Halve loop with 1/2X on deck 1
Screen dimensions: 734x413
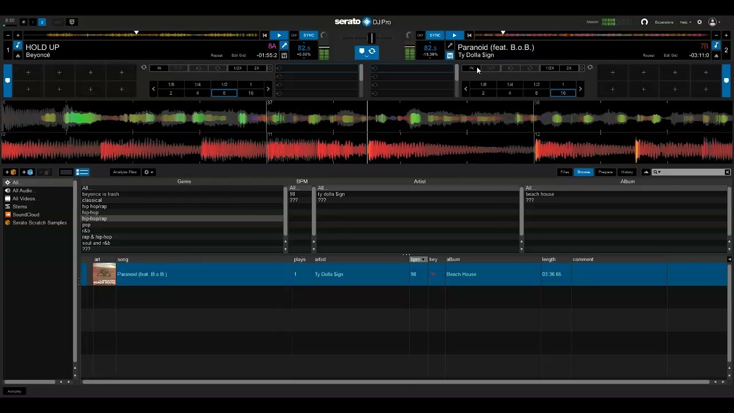coord(237,68)
